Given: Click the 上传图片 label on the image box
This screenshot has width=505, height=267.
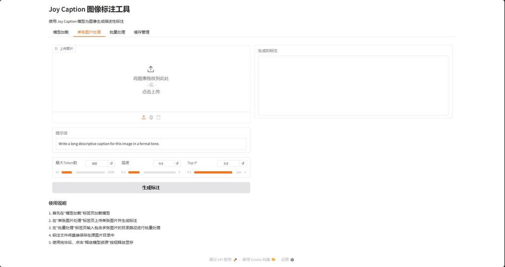Looking at the screenshot, I should pos(64,49).
